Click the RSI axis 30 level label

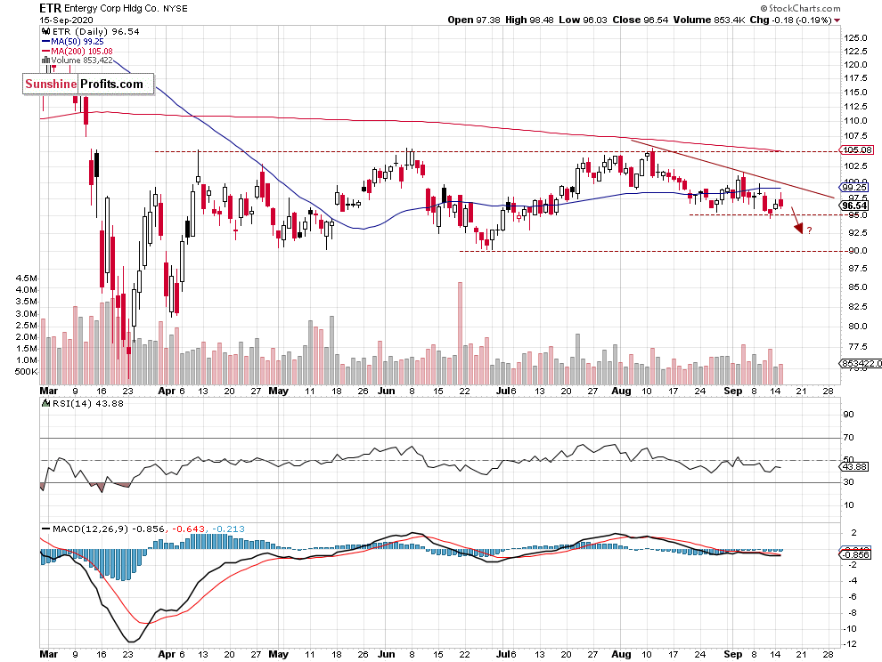coord(848,481)
